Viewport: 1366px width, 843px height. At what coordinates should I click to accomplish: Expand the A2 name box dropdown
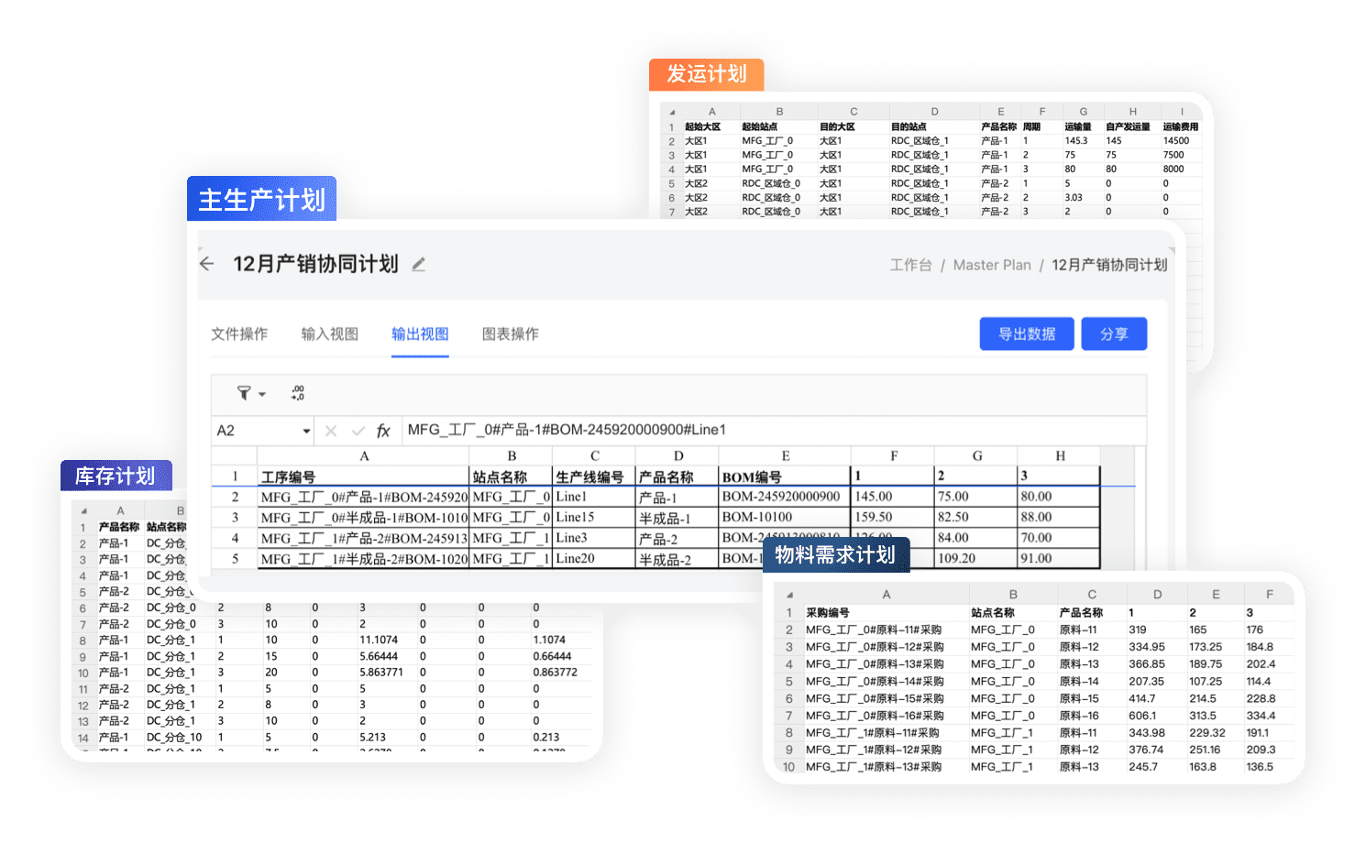click(x=306, y=431)
